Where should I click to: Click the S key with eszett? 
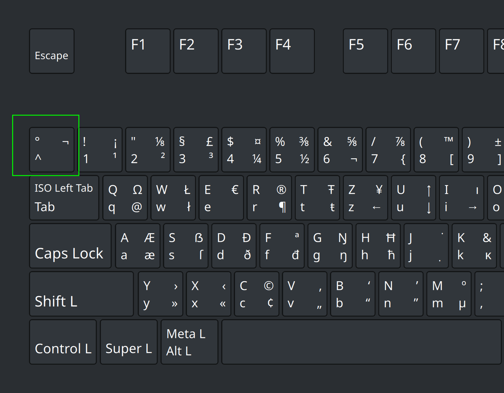[x=185, y=246]
